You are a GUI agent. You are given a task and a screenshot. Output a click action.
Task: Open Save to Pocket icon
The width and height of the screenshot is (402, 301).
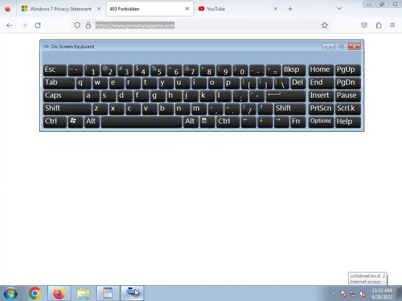[364, 25]
